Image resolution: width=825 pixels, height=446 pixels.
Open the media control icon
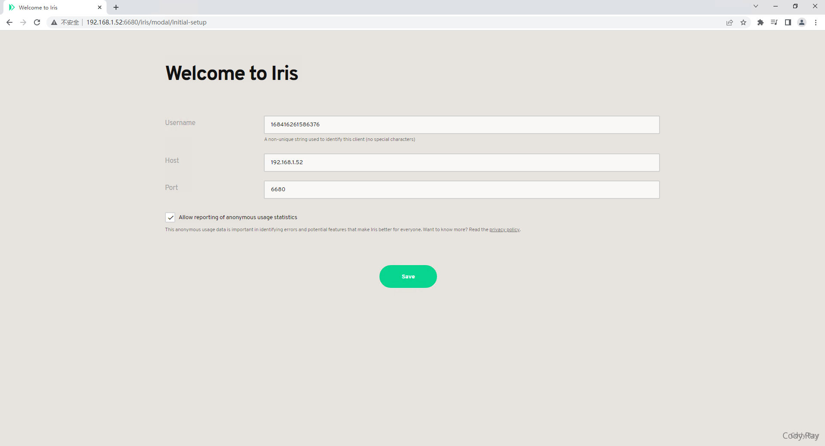[x=774, y=22]
